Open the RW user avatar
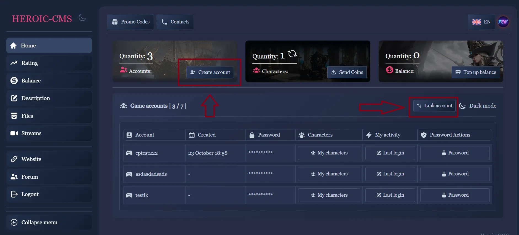 click(x=503, y=22)
